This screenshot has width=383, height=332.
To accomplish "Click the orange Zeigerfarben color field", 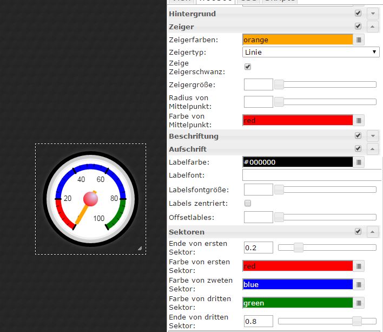I will point(298,40).
